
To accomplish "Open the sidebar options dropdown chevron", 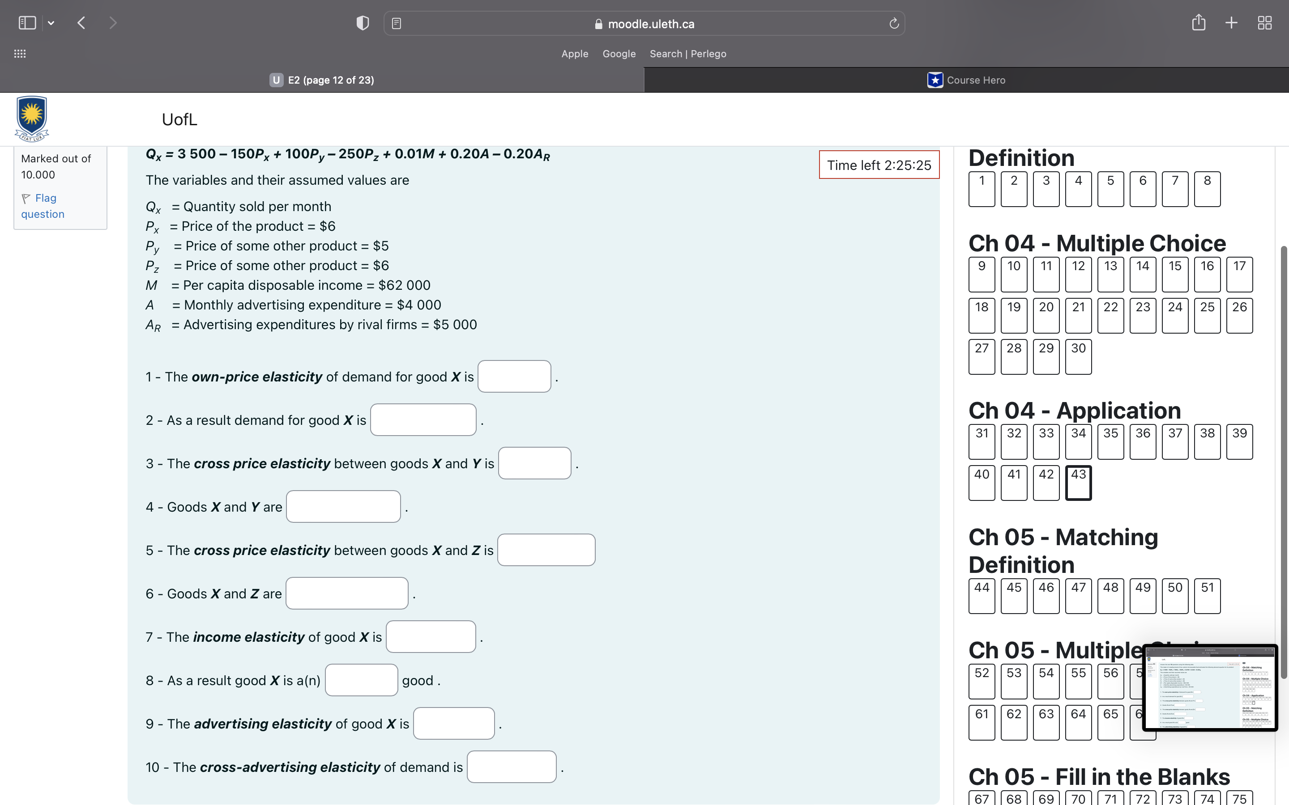I will coord(51,23).
